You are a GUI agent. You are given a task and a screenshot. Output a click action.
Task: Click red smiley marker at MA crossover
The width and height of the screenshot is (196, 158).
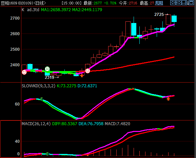tap(87, 71)
